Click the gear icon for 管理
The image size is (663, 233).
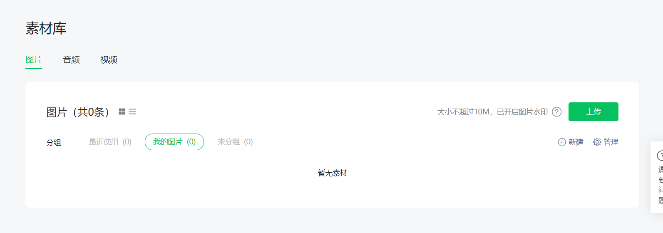597,142
